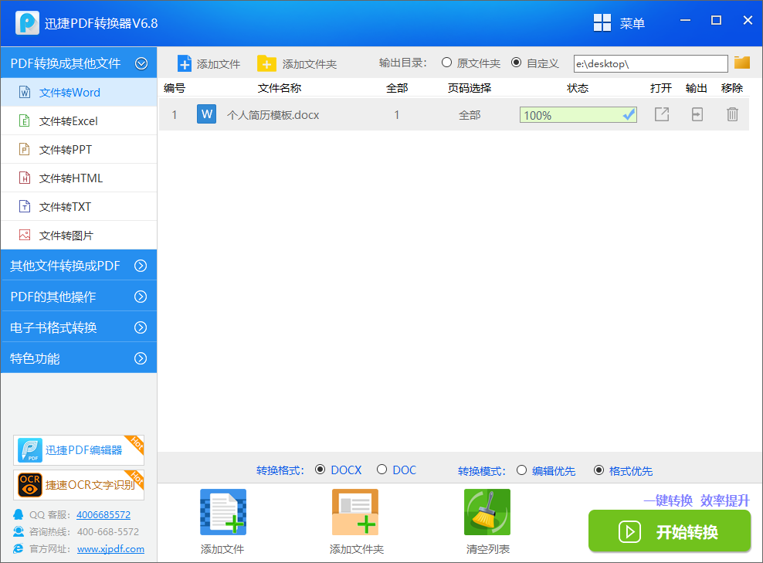Screen dimensions: 763x563
Task: Click the output path input field e:\desktop\
Action: tap(649, 63)
